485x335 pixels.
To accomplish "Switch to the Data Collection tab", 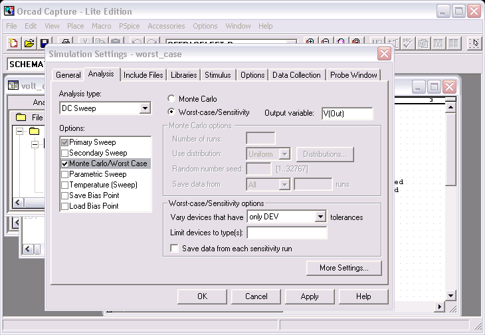I will (x=296, y=75).
